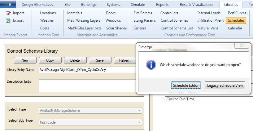Screen dimensions: 253x131
Task: Open the Costs library
Action: [x=45, y=28]
